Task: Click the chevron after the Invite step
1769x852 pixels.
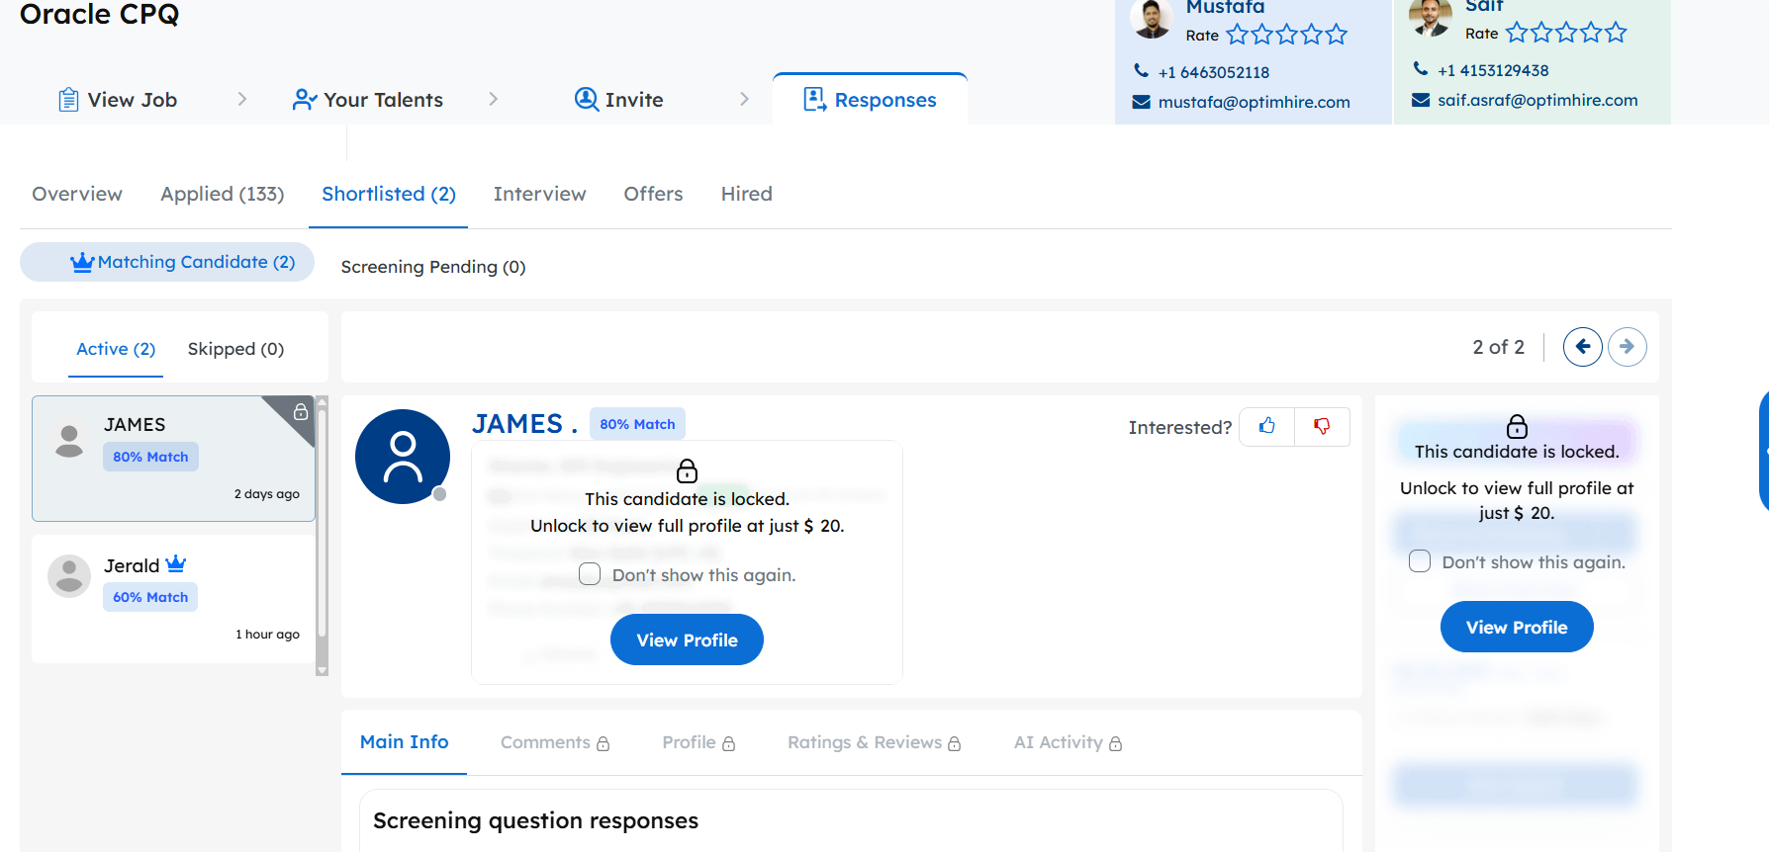Action: (744, 99)
